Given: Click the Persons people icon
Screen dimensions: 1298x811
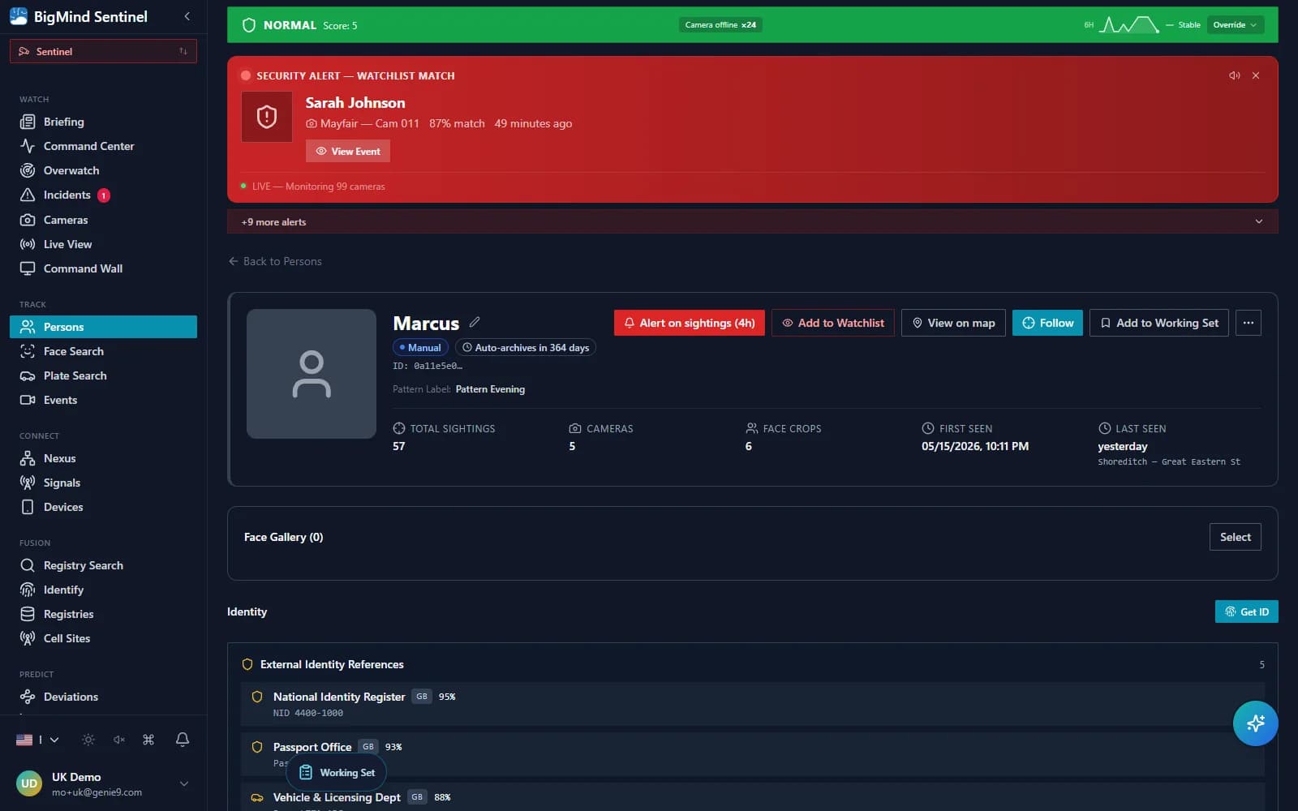Looking at the screenshot, I should 28,327.
